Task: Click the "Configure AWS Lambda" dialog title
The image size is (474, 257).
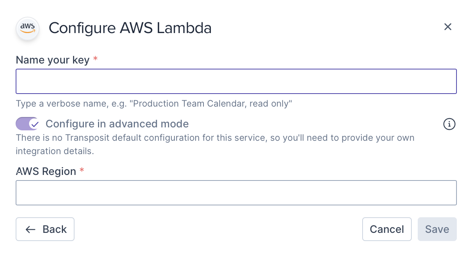Action: coord(130,28)
